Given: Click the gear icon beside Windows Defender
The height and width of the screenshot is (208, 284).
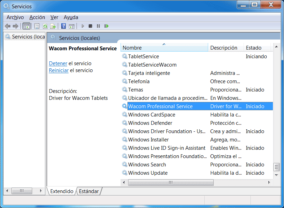Looking at the screenshot, I should [124, 123].
